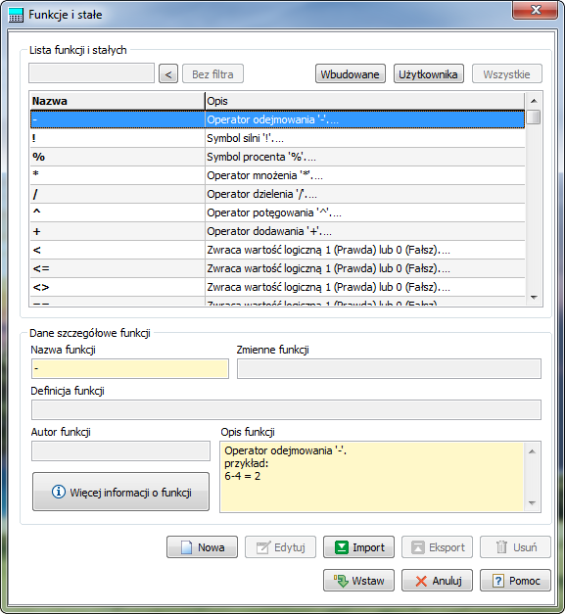The image size is (565, 614).
Task: Click the Opis funkcji scroll down arrow
Action: click(532, 503)
